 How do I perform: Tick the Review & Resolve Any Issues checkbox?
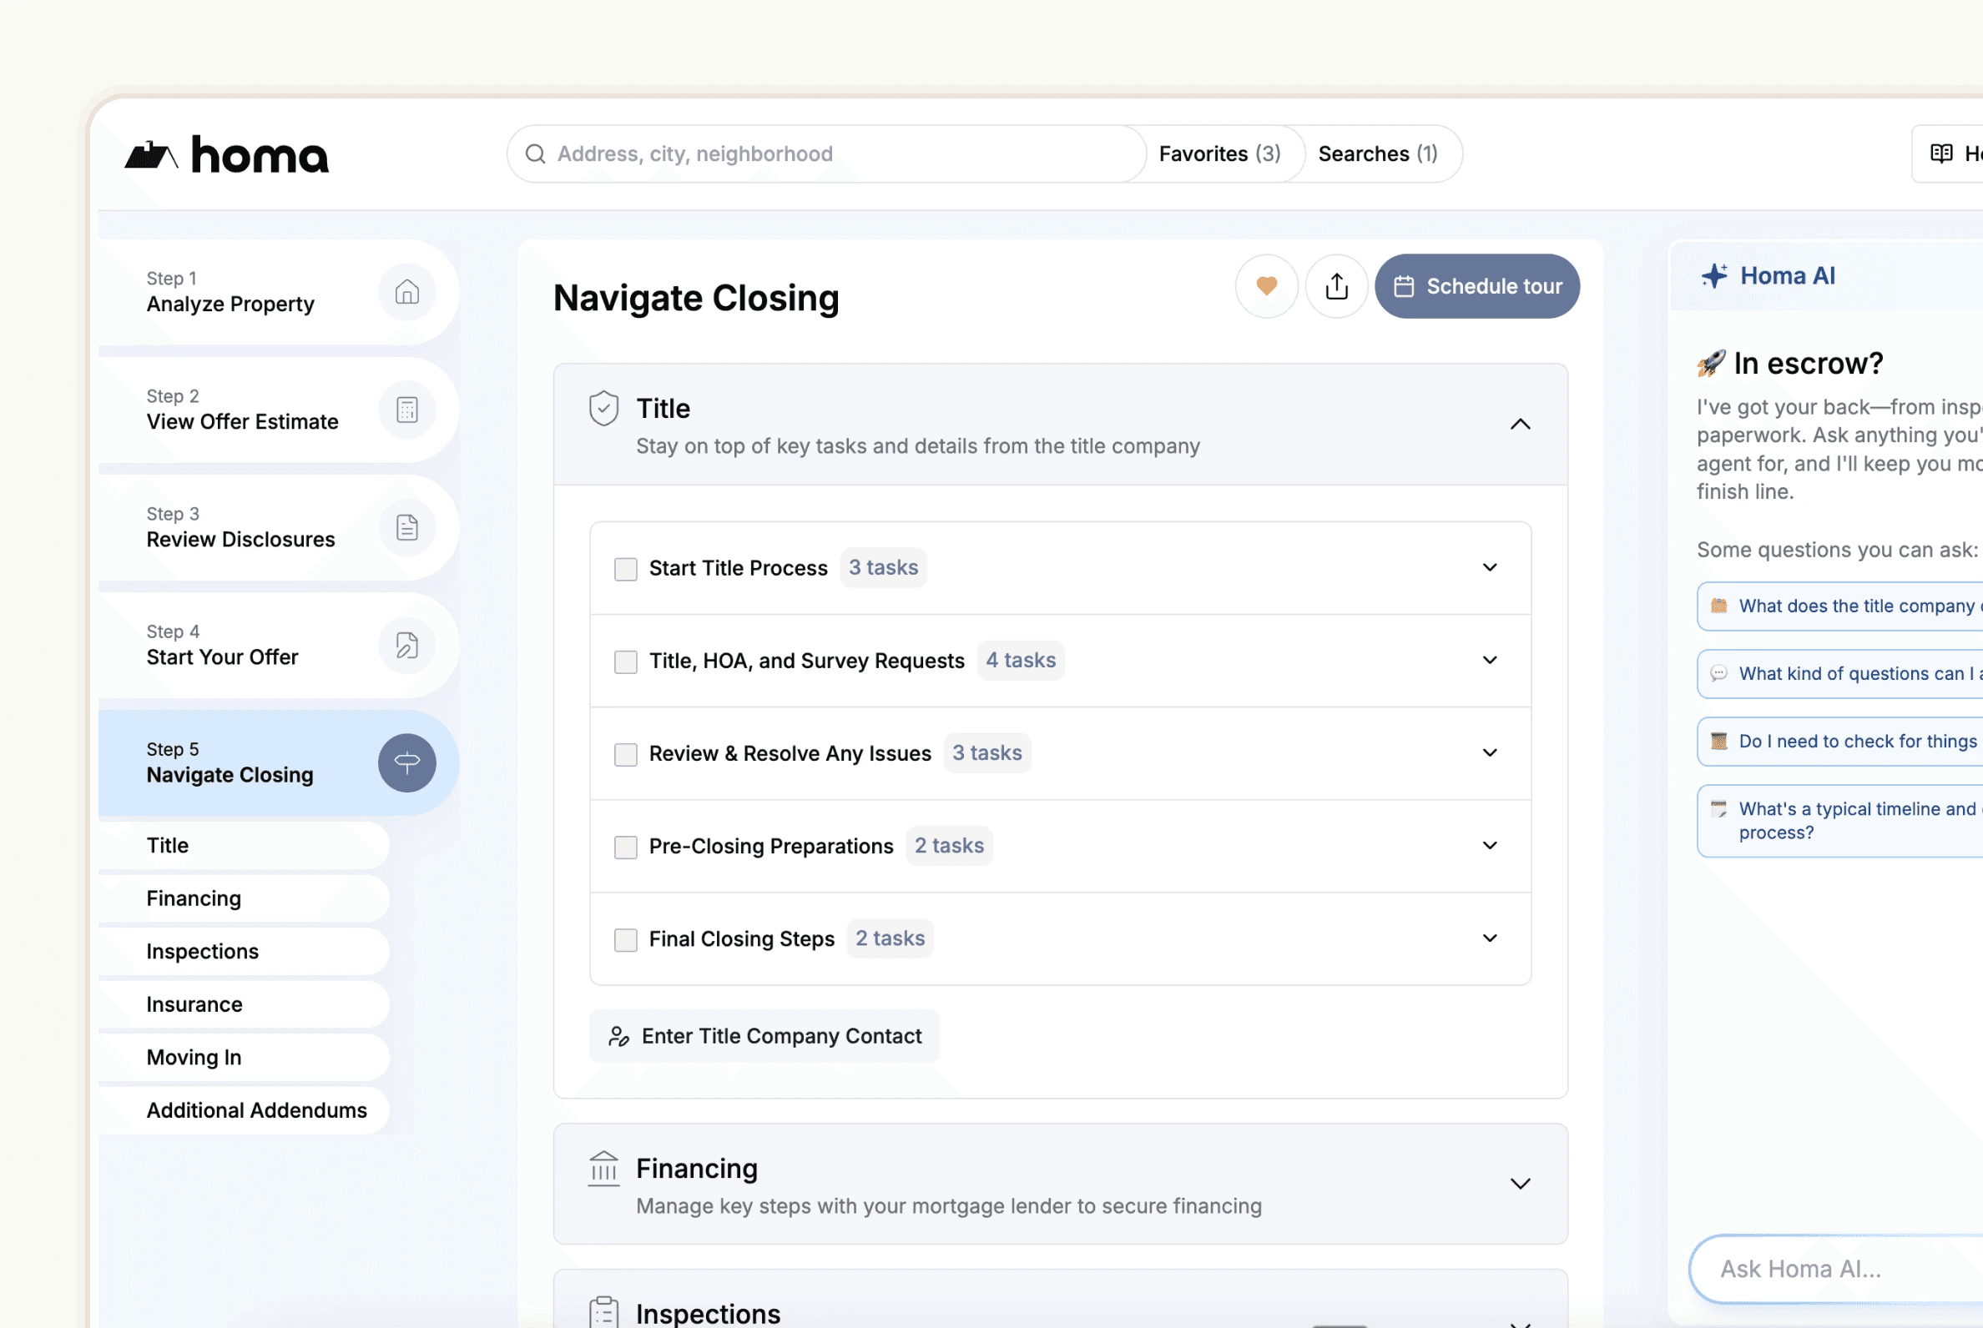pos(625,755)
